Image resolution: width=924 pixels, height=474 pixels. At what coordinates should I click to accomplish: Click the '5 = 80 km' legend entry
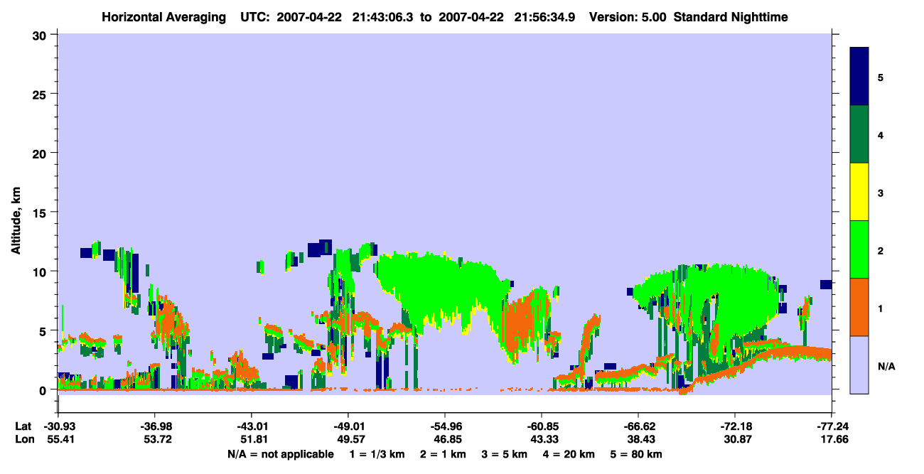(x=638, y=454)
